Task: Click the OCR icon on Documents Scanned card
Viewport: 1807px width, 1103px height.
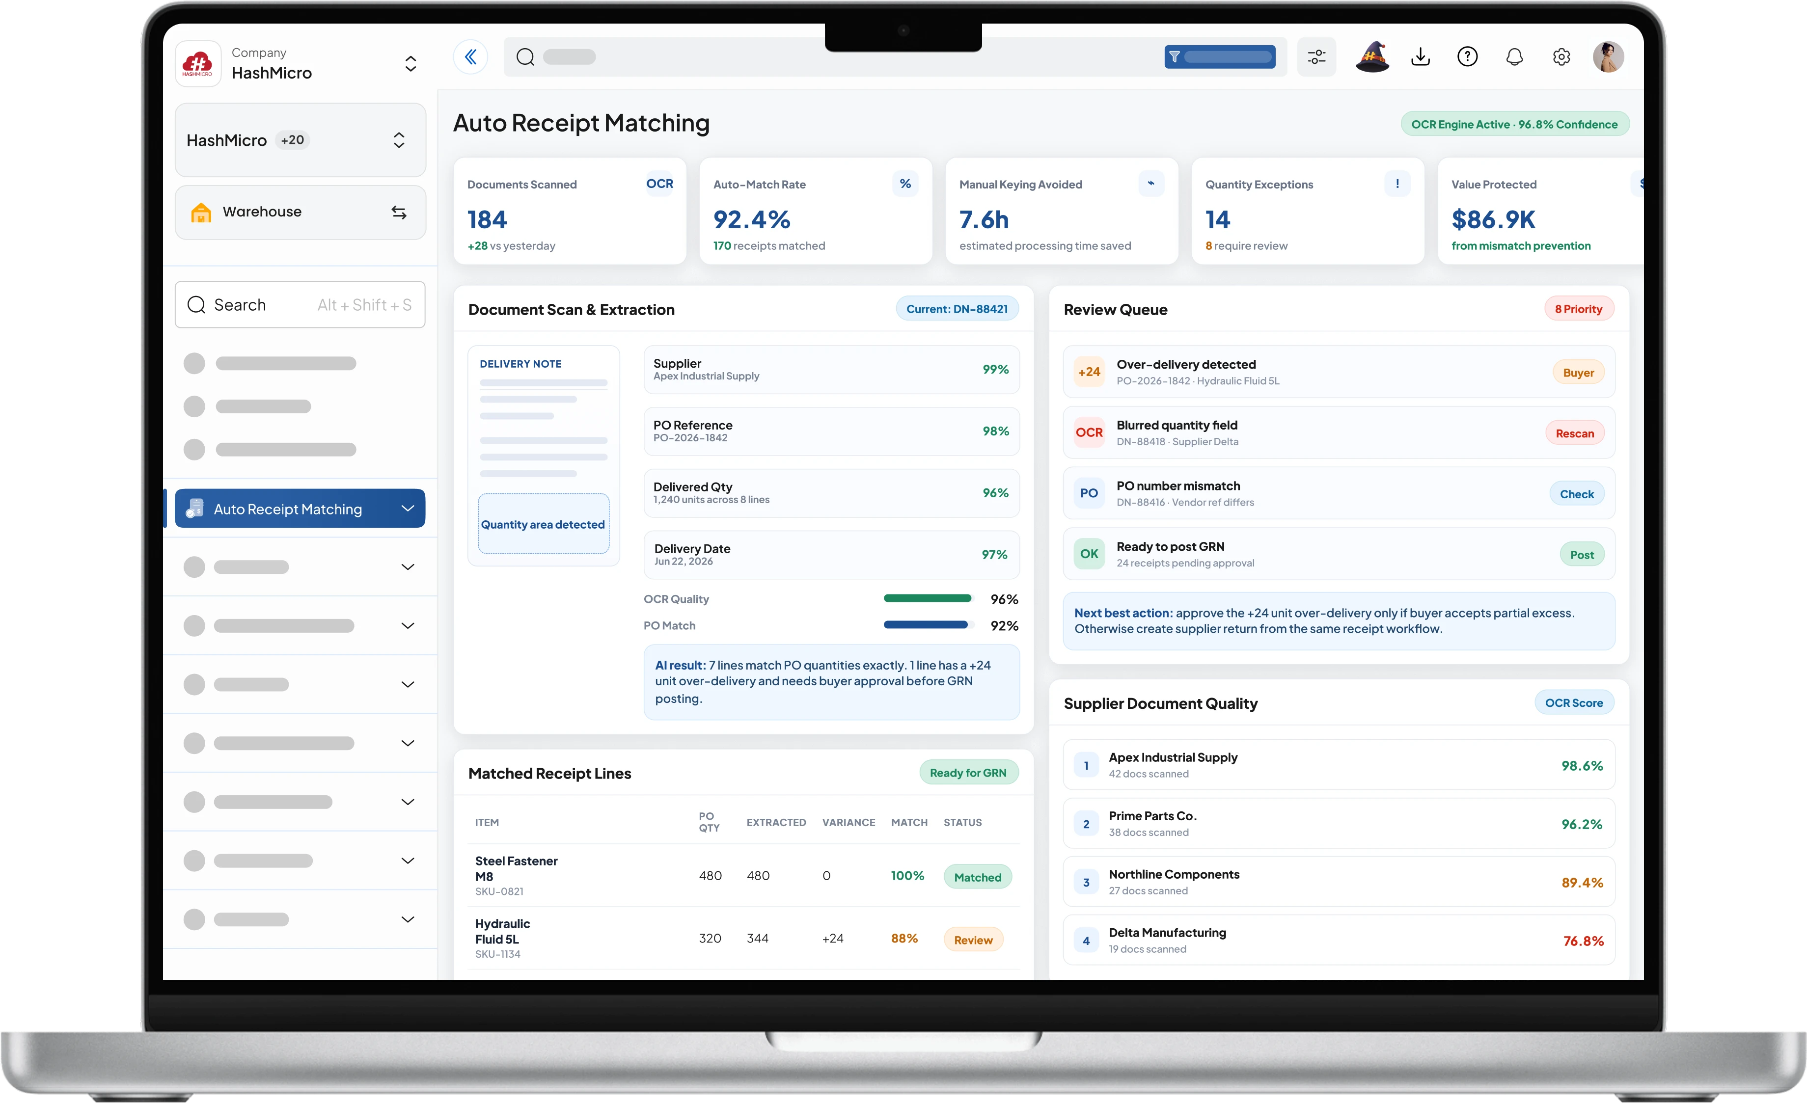Action: point(659,184)
